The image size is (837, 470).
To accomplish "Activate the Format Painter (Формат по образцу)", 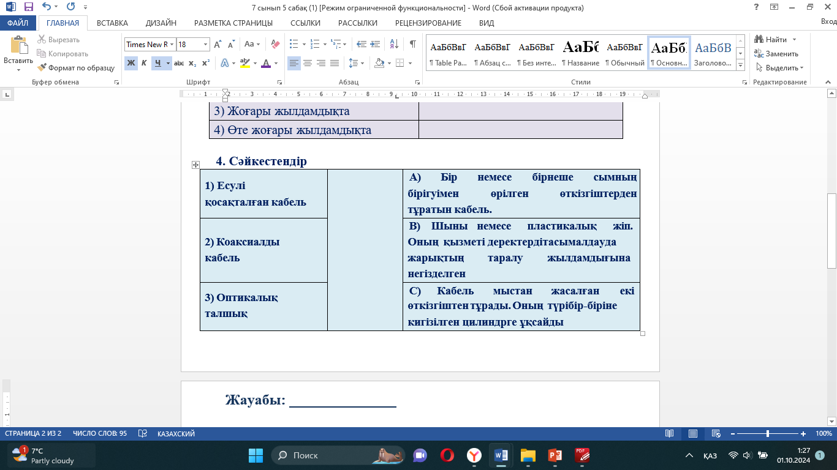I will pyautogui.click(x=76, y=68).
